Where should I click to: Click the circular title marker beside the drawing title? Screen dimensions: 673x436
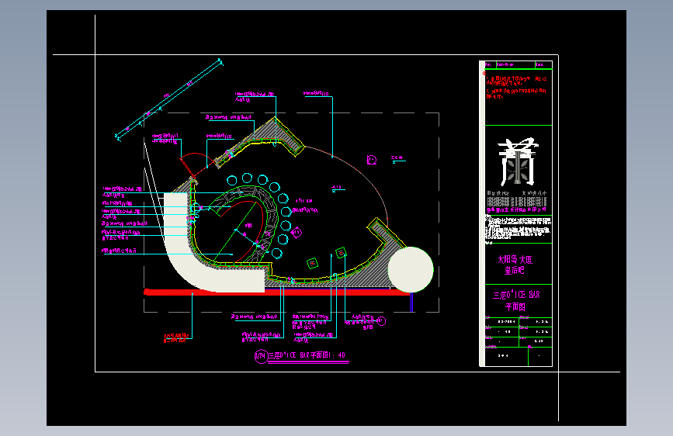click(x=261, y=356)
